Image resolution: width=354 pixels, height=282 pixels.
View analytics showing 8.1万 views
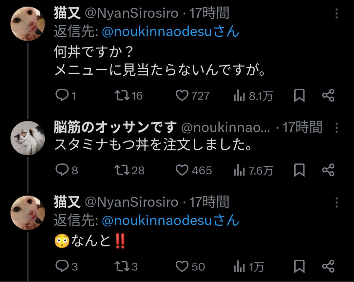253,96
